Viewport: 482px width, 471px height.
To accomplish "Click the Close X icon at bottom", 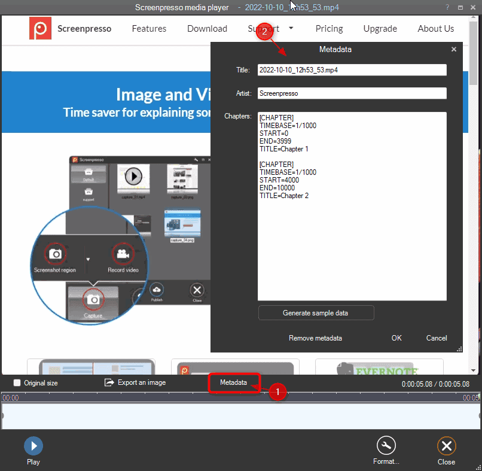I will click(446, 446).
